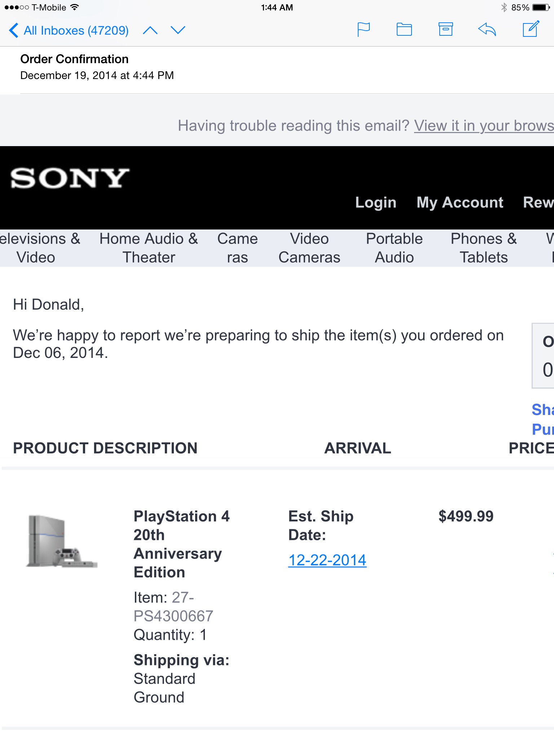This screenshot has height=739, width=554.
Task: Click the SONY logo
Action: click(x=70, y=178)
